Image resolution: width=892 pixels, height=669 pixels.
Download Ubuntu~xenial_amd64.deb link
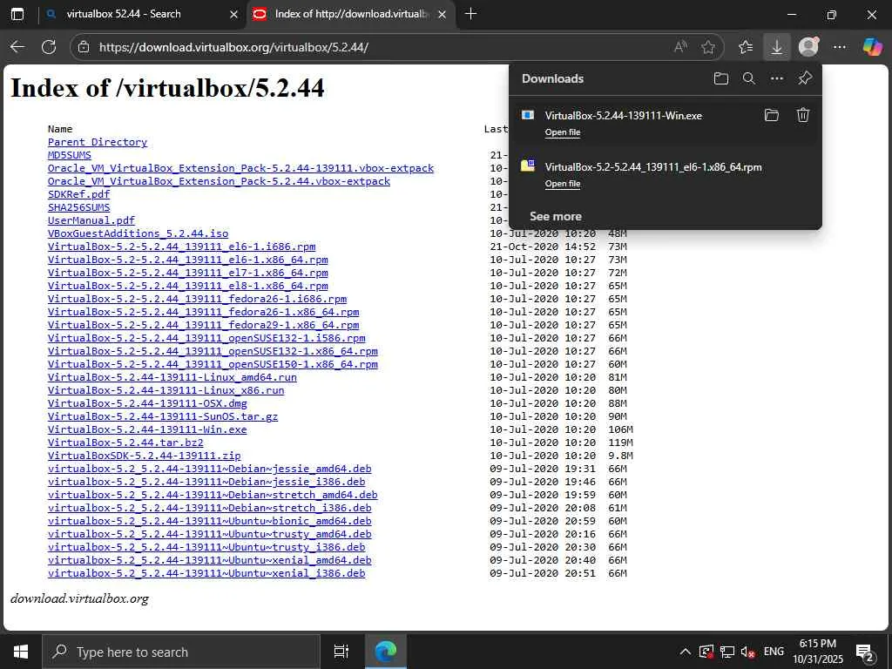click(209, 561)
